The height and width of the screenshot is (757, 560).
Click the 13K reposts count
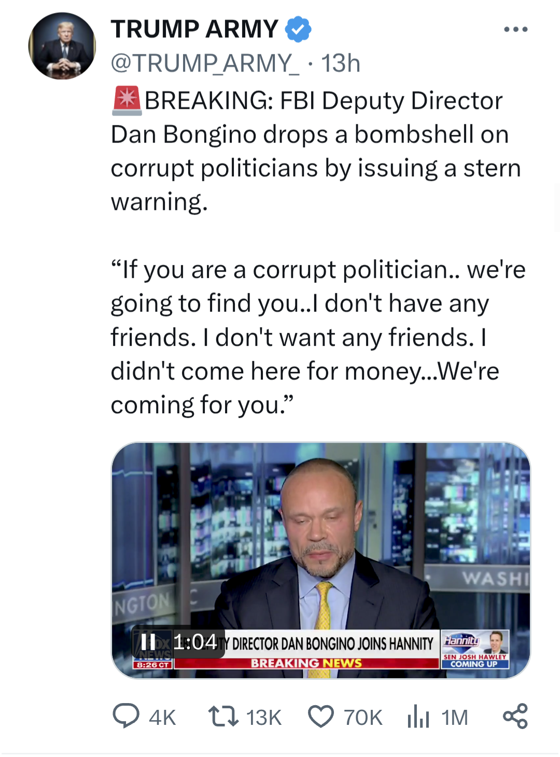point(263,718)
